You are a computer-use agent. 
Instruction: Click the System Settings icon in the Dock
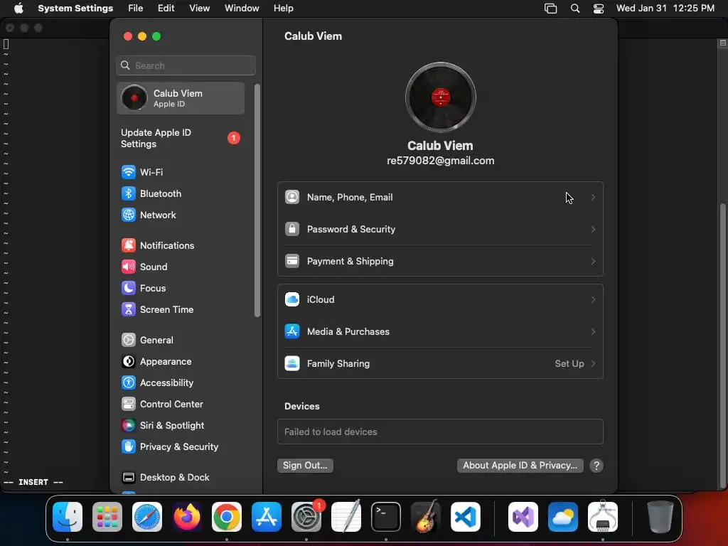pyautogui.click(x=306, y=517)
